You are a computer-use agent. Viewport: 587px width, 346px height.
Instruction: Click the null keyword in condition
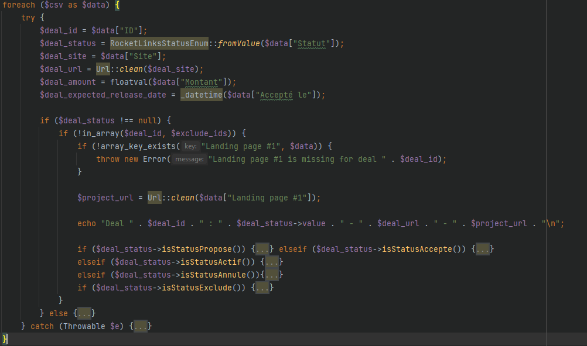pyautogui.click(x=148, y=120)
